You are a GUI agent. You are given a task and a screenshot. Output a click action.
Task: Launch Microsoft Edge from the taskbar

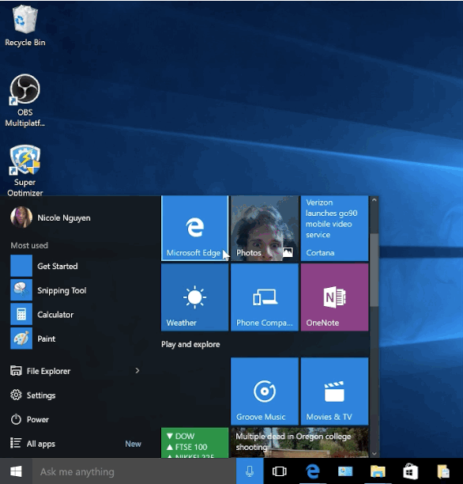point(312,471)
